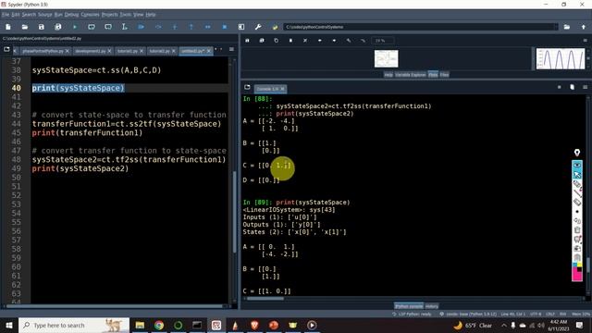Switch to the History tab
This screenshot has height=333, width=592.
pyautogui.click(x=432, y=306)
